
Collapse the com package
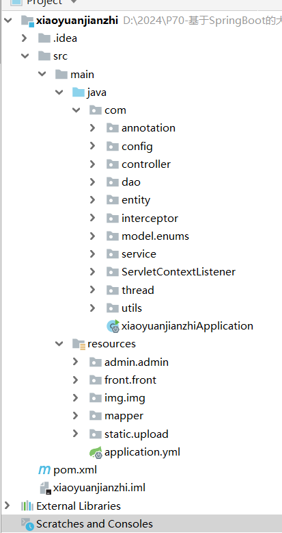[76, 110]
